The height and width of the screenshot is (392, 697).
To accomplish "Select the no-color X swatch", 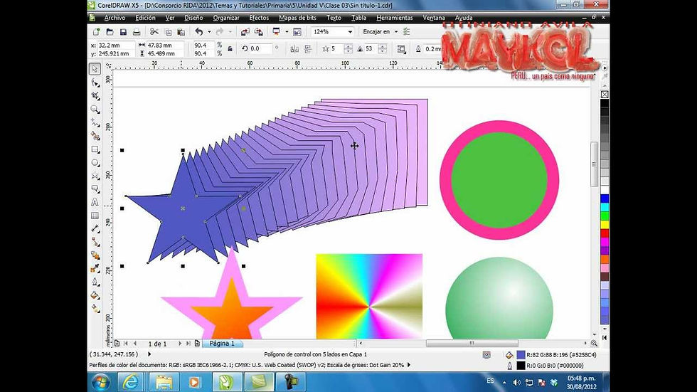I will (x=605, y=94).
